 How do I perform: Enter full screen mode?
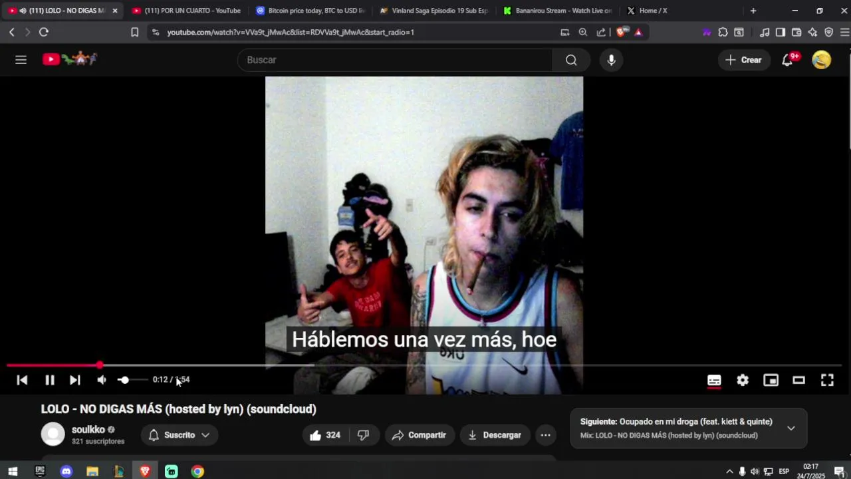pyautogui.click(x=827, y=380)
